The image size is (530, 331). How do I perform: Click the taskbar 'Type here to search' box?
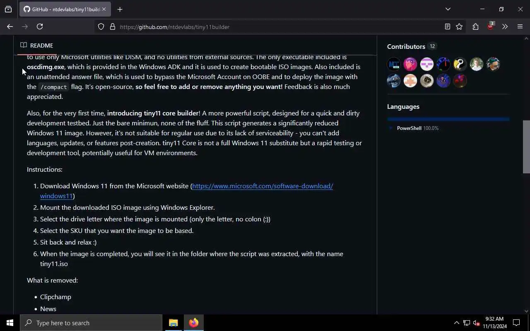pyautogui.click(x=91, y=323)
